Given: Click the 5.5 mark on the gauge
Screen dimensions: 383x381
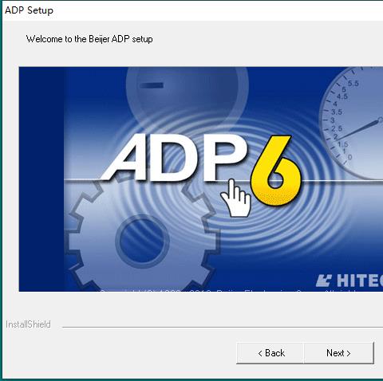Looking at the screenshot, I should coord(353,84).
